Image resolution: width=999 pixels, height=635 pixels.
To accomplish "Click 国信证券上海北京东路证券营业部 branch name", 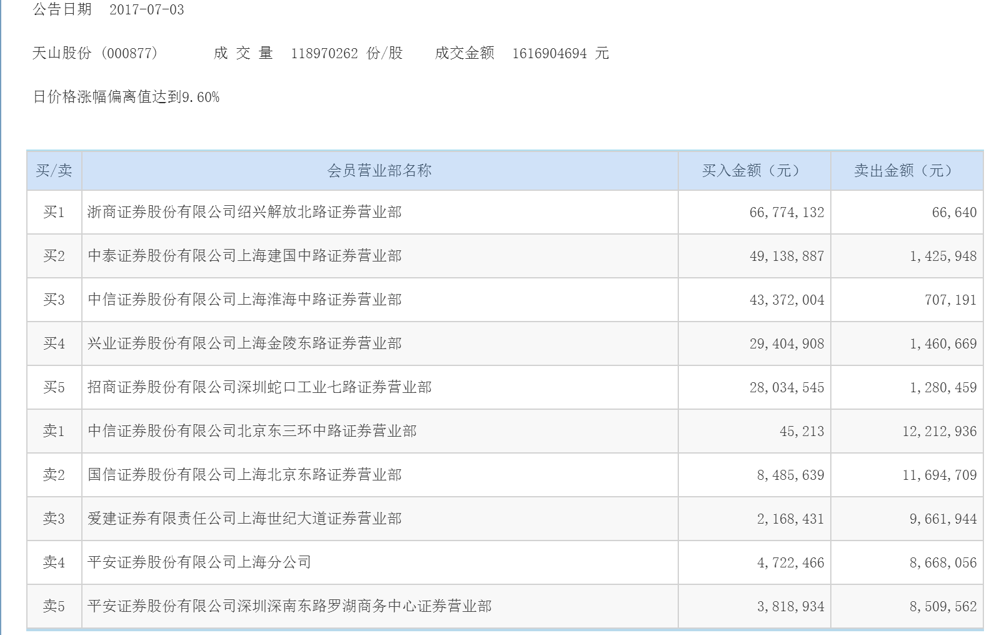I will pyautogui.click(x=244, y=475).
